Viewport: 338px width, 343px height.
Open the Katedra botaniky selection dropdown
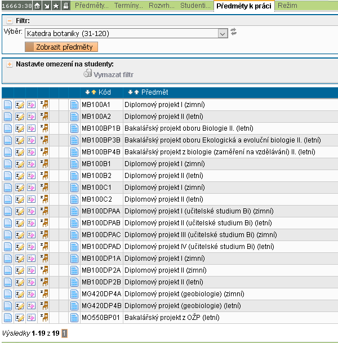point(125,33)
